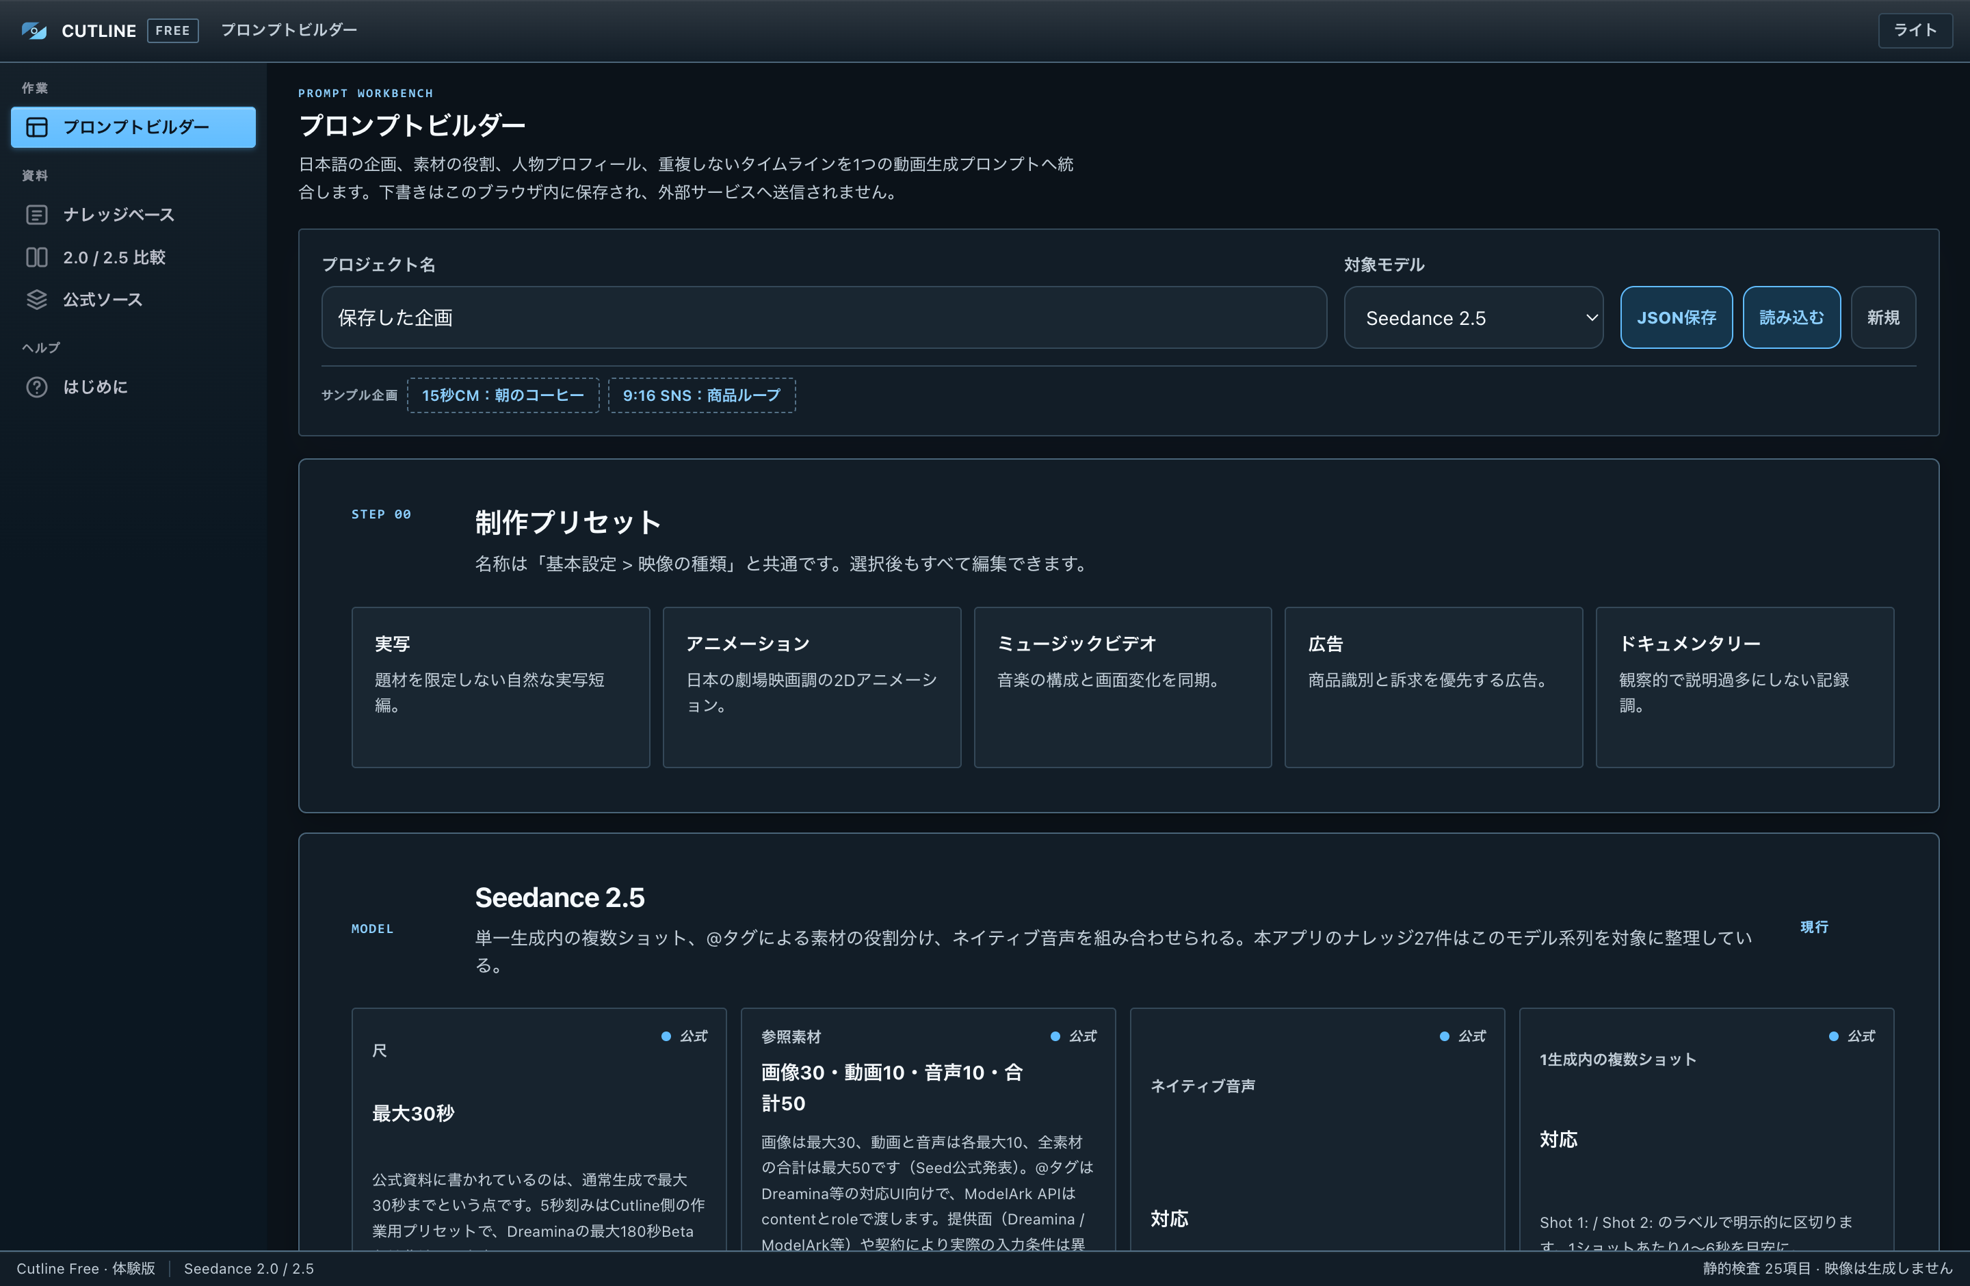
Task: Select the アニメーション preset card
Action: 812,687
